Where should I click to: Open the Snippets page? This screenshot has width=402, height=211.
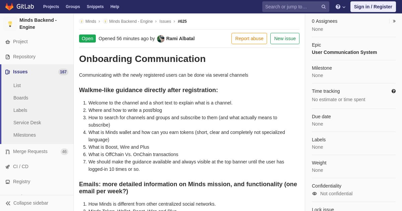click(x=95, y=7)
